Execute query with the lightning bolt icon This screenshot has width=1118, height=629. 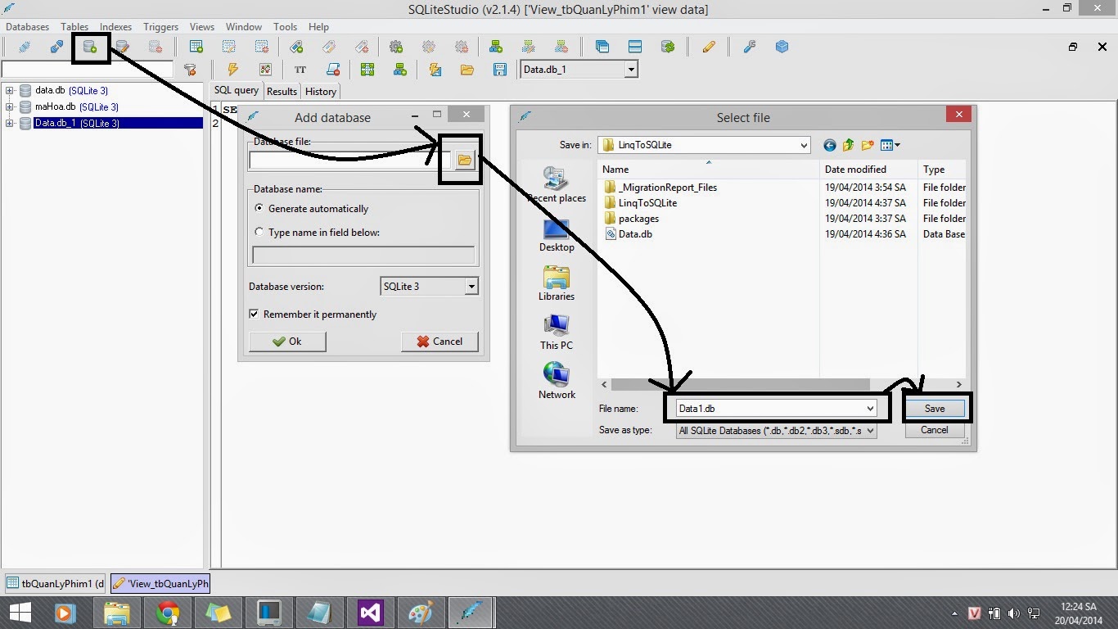point(232,70)
